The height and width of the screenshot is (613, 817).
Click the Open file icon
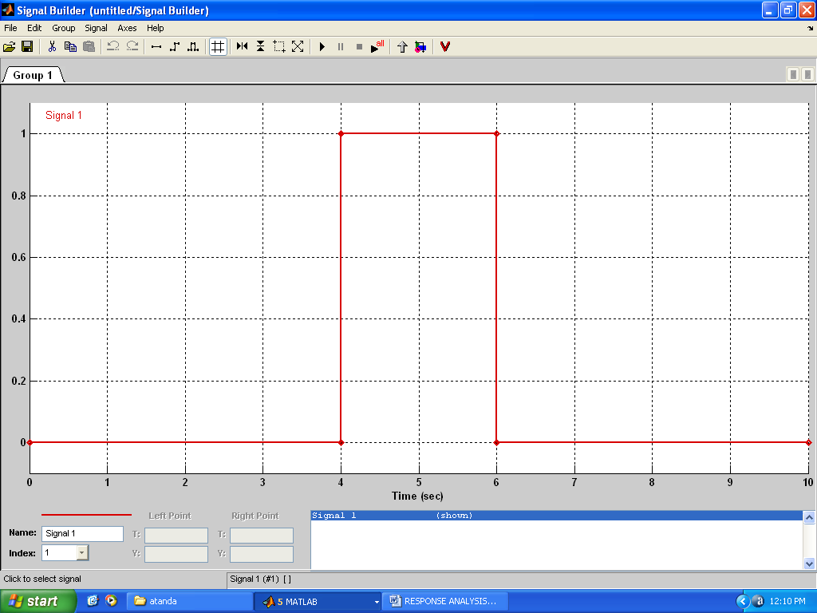click(10, 47)
